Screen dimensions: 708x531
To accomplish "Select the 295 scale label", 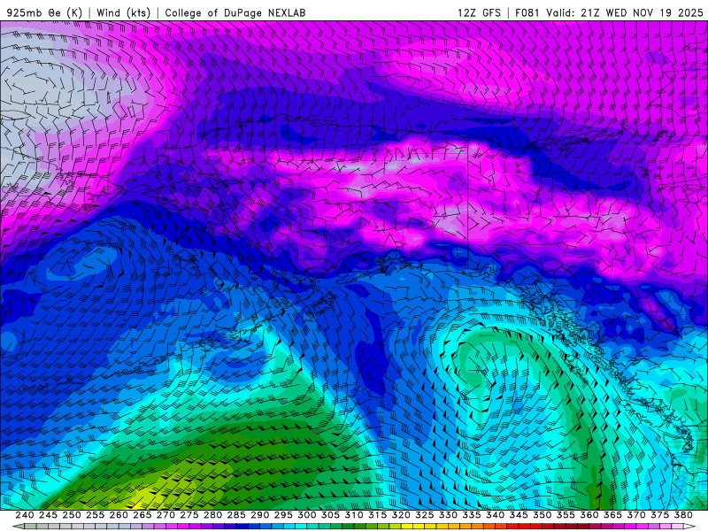I will [x=283, y=515].
